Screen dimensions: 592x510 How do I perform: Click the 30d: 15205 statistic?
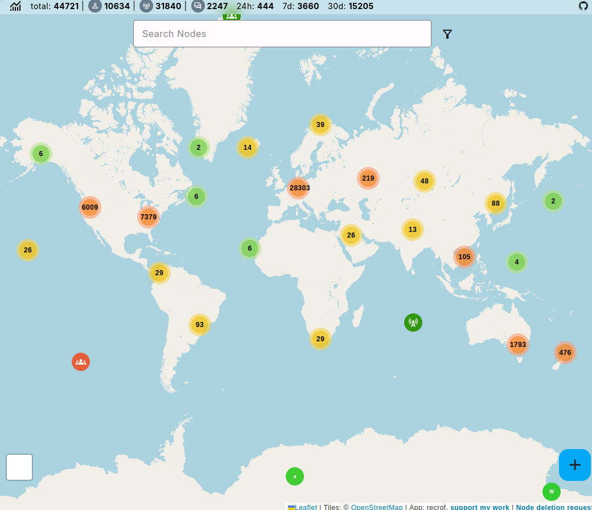click(351, 6)
